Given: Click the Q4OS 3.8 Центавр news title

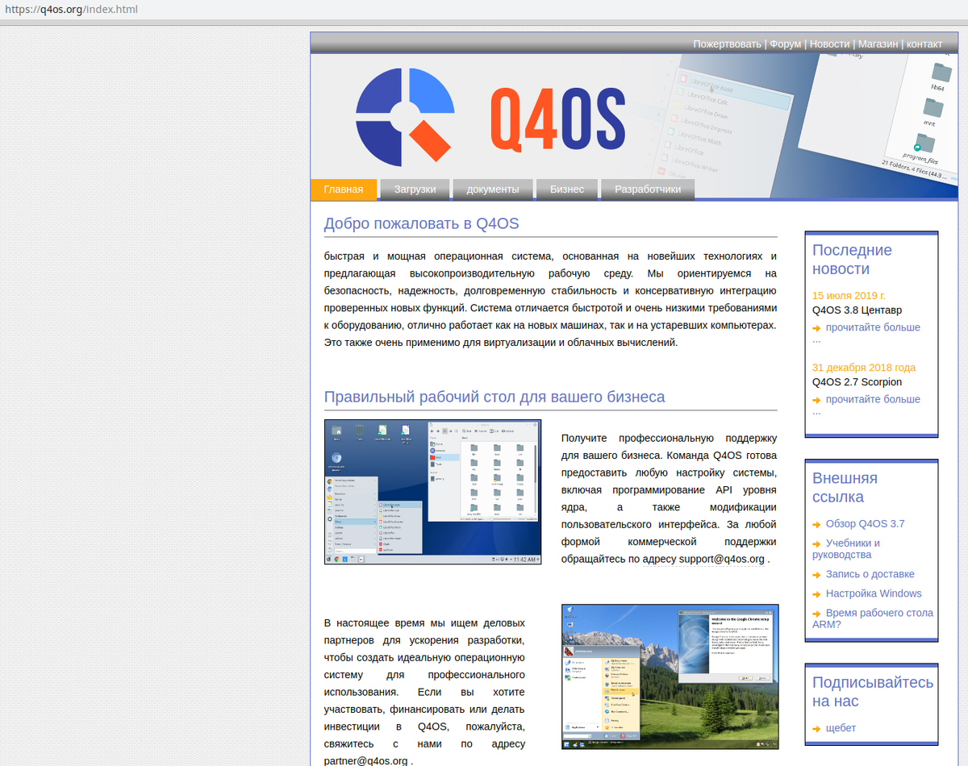Looking at the screenshot, I should [x=857, y=310].
